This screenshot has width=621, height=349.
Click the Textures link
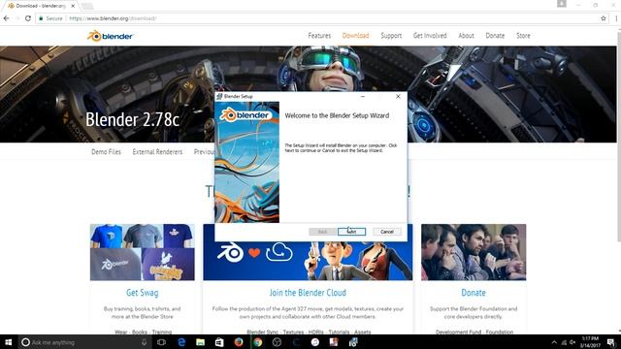(293, 332)
